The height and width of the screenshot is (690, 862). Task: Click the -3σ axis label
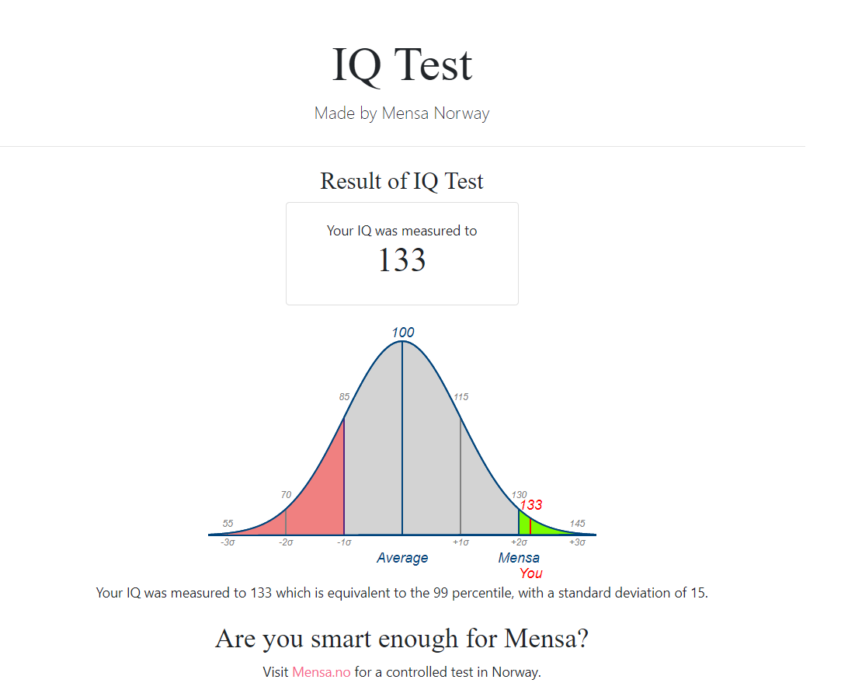(228, 542)
